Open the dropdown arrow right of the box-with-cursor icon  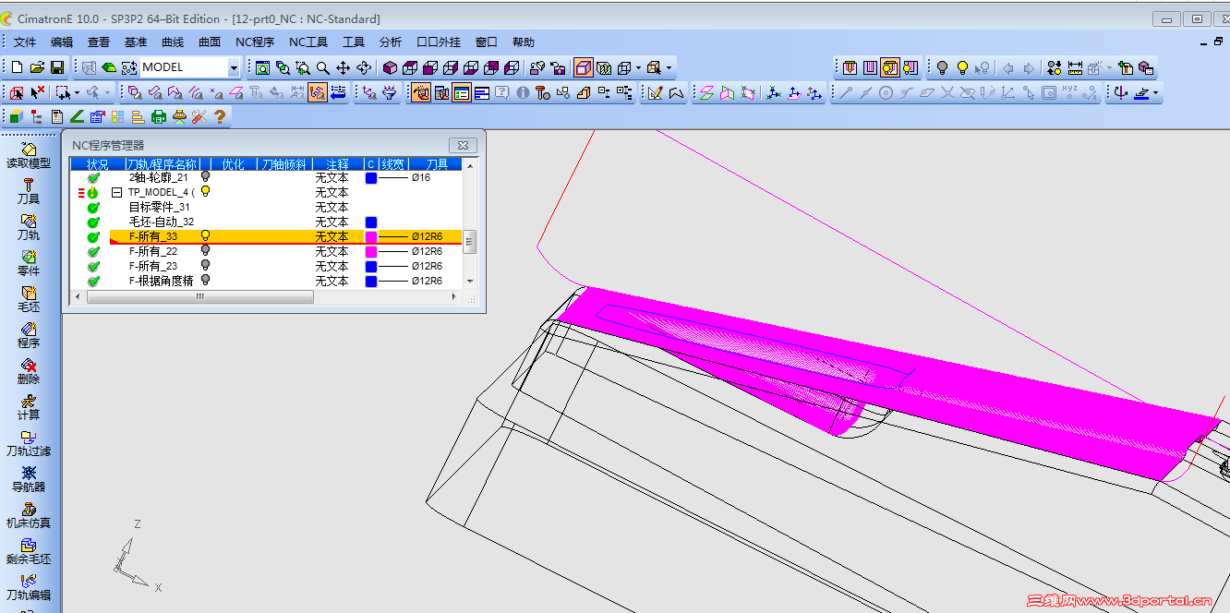coord(669,67)
